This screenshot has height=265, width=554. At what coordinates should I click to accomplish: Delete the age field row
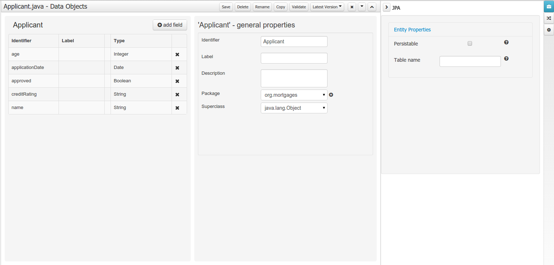pyautogui.click(x=177, y=55)
